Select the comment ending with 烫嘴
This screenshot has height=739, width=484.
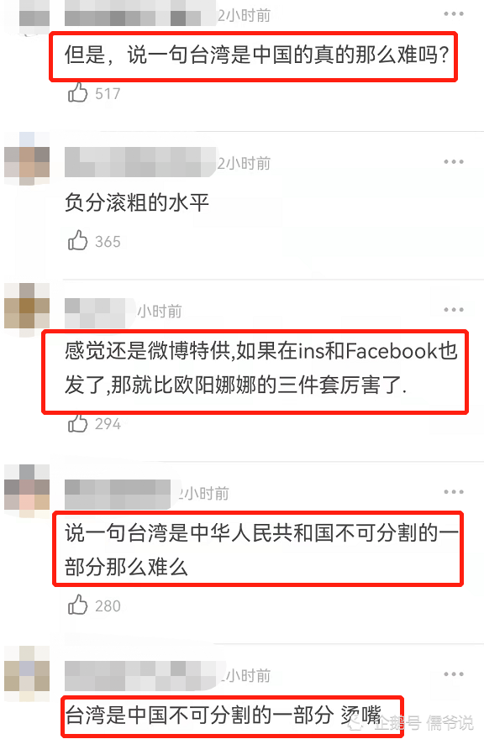coord(223,715)
